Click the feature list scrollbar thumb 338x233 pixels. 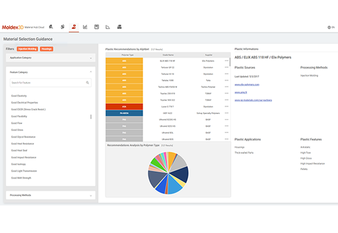click(x=91, y=116)
